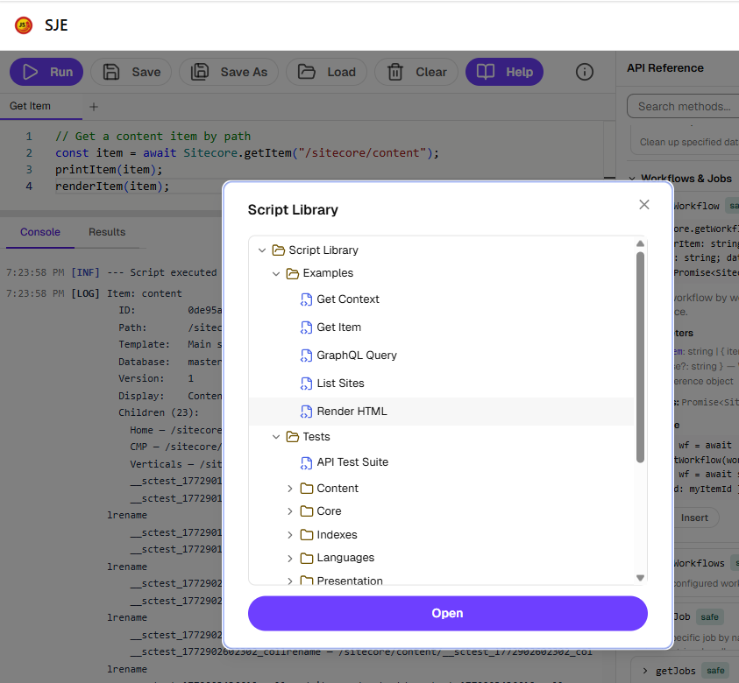Click the plus icon to add a tab
The width and height of the screenshot is (739, 683).
click(93, 107)
